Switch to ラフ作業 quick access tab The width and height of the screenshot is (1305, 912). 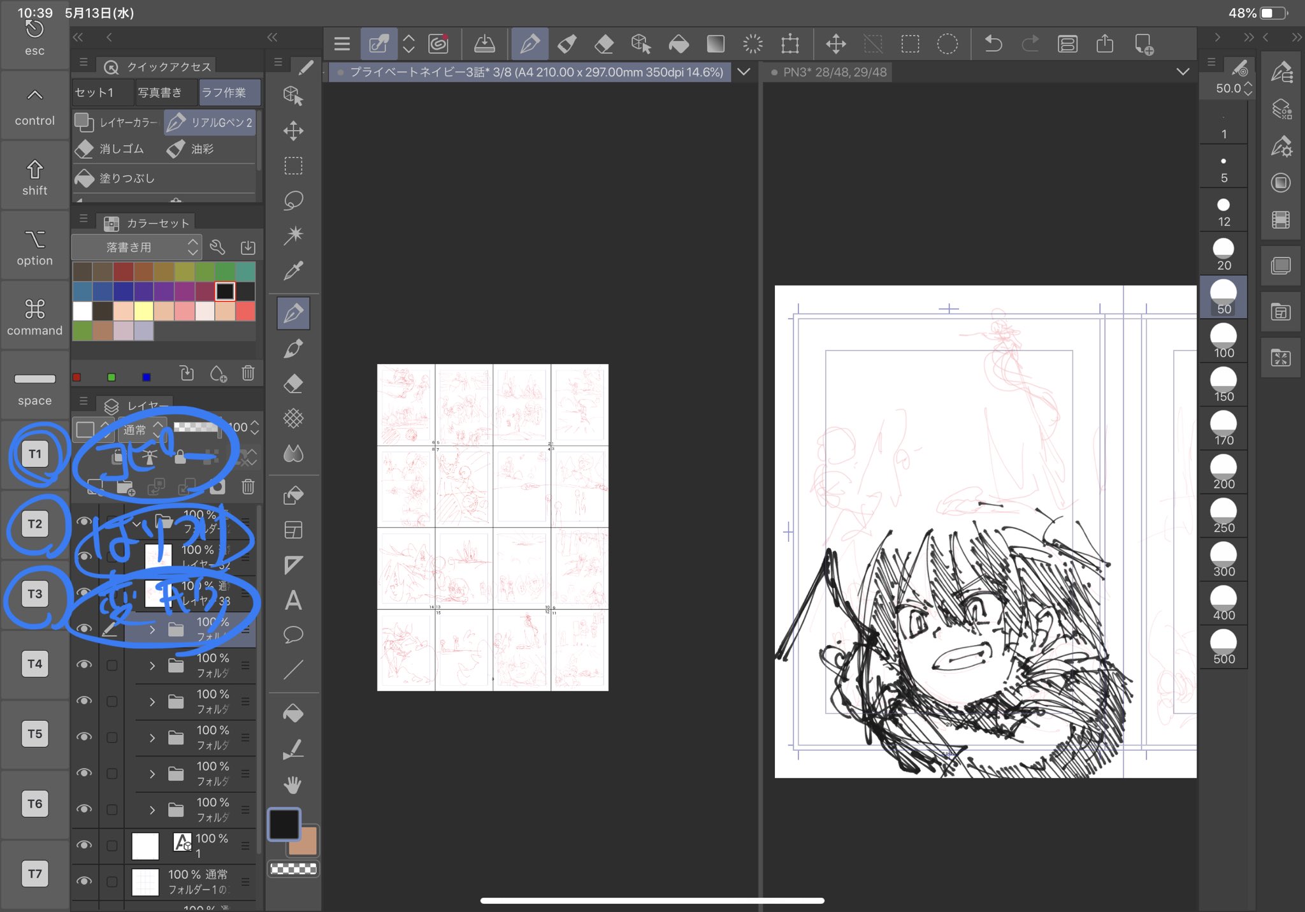(x=229, y=92)
